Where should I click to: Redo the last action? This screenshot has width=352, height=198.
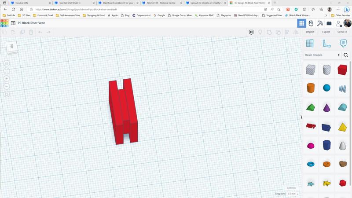pos(48,32)
